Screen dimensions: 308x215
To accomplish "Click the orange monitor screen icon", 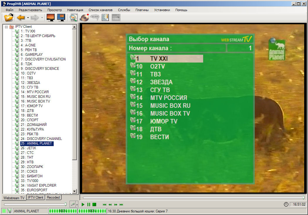I will [x=51, y=18].
